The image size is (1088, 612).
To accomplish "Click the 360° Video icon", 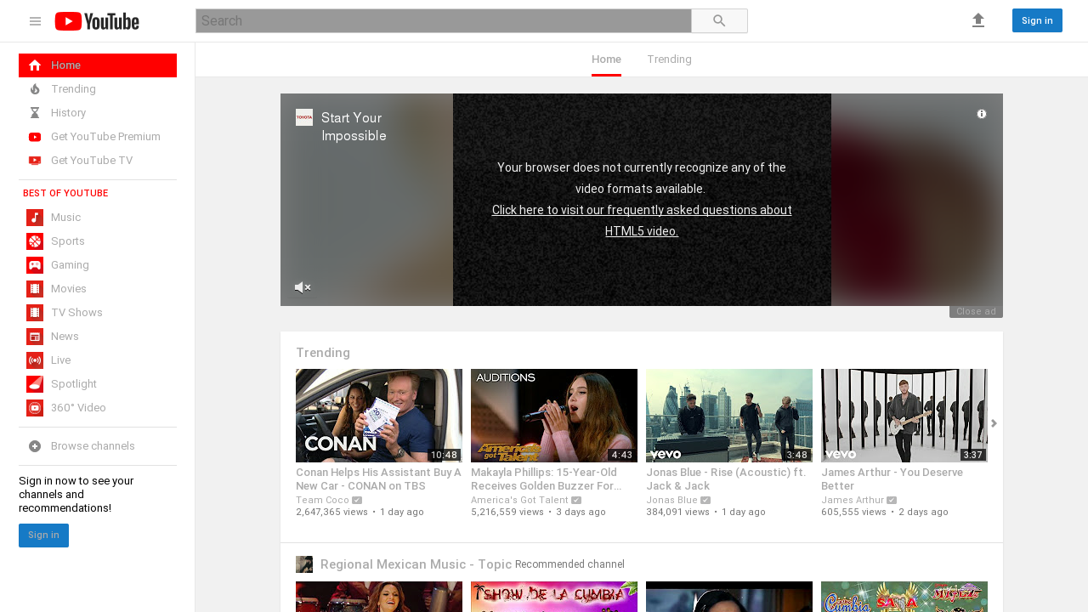I will pos(35,408).
